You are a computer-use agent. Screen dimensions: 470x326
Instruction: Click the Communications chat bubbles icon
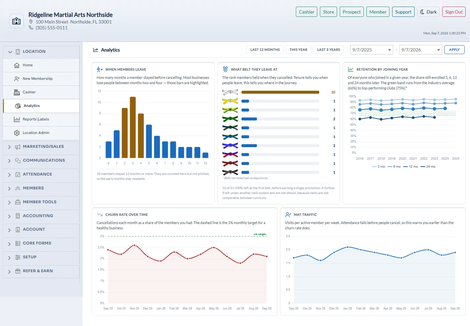point(18,161)
